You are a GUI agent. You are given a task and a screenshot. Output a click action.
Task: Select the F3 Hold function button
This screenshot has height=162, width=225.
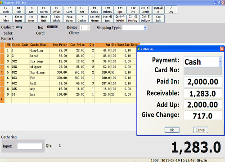click(x=18, y=10)
